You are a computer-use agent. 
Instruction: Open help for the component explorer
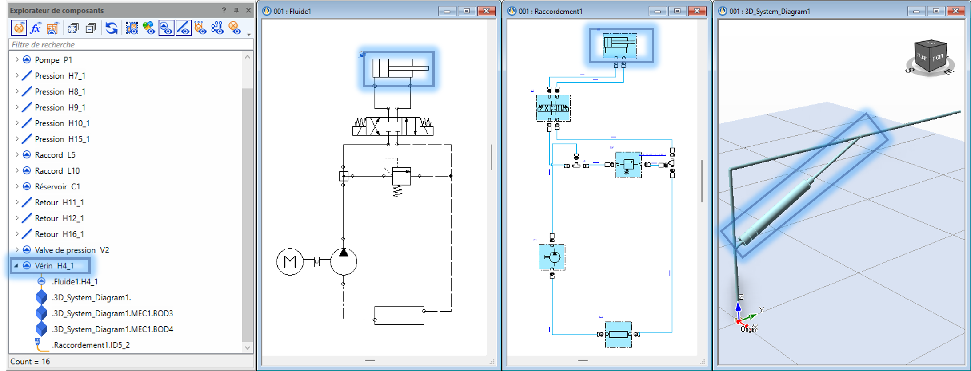pos(224,10)
